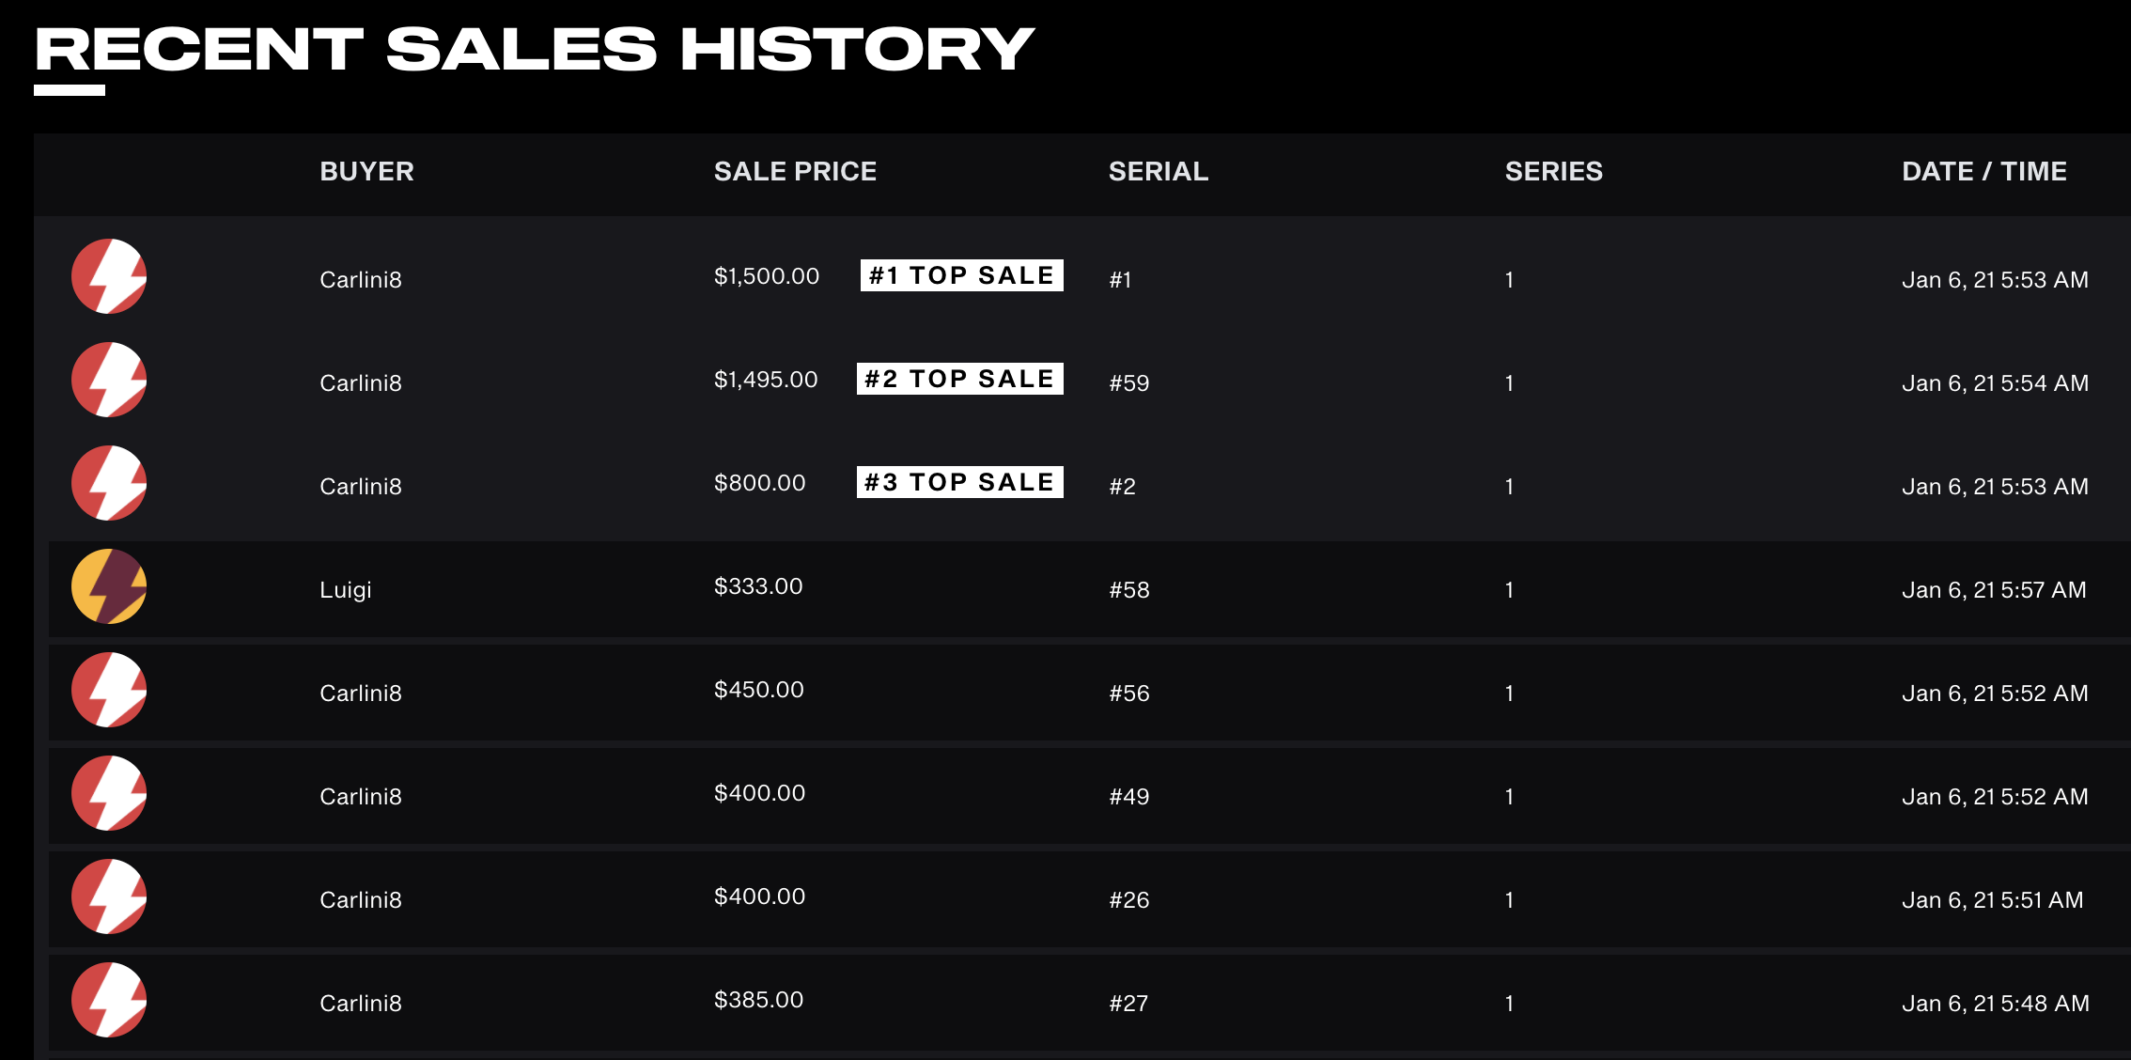This screenshot has height=1060, width=2131.
Task: Open Carlini8 buyer link on the $1,500.00 row
Action: (x=361, y=280)
